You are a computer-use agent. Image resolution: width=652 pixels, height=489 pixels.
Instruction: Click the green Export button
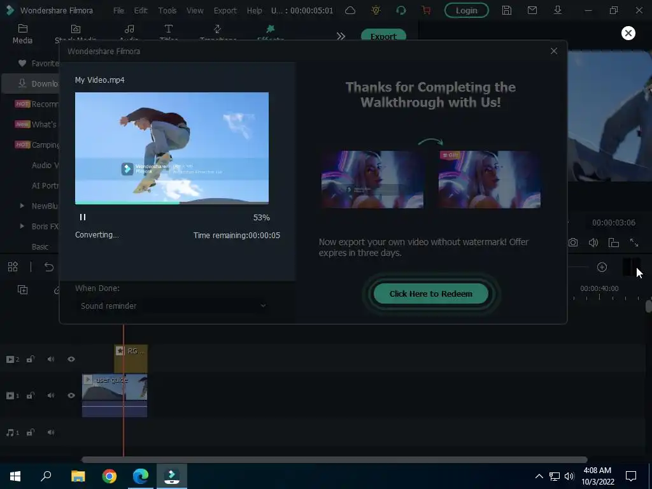(383, 36)
